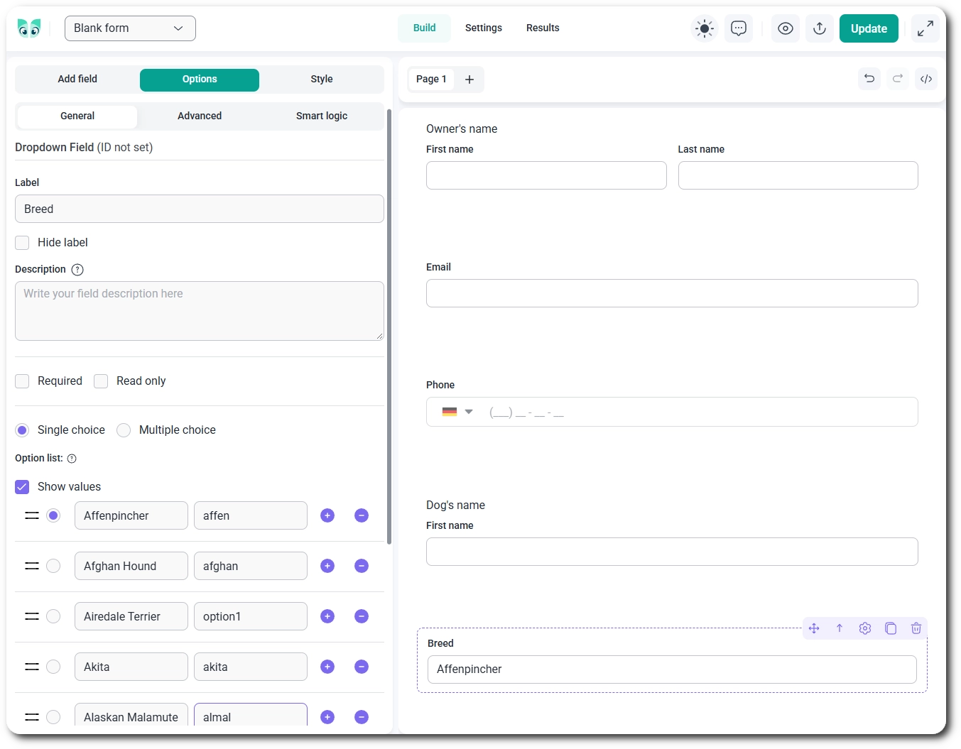
Task: Enable the Read only checkbox
Action: coord(101,381)
